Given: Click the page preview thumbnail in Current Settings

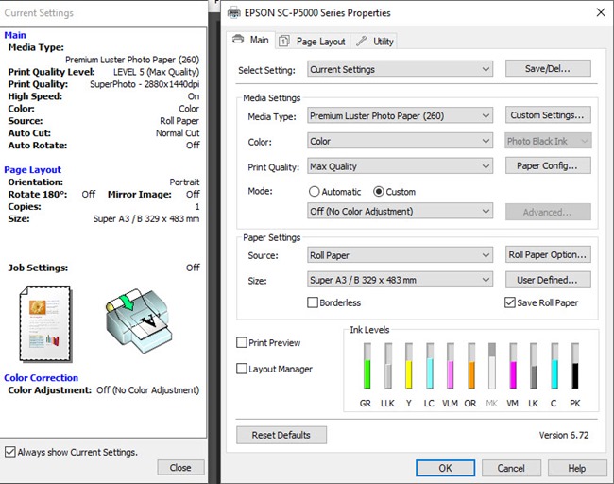Looking at the screenshot, I should tap(45, 323).
